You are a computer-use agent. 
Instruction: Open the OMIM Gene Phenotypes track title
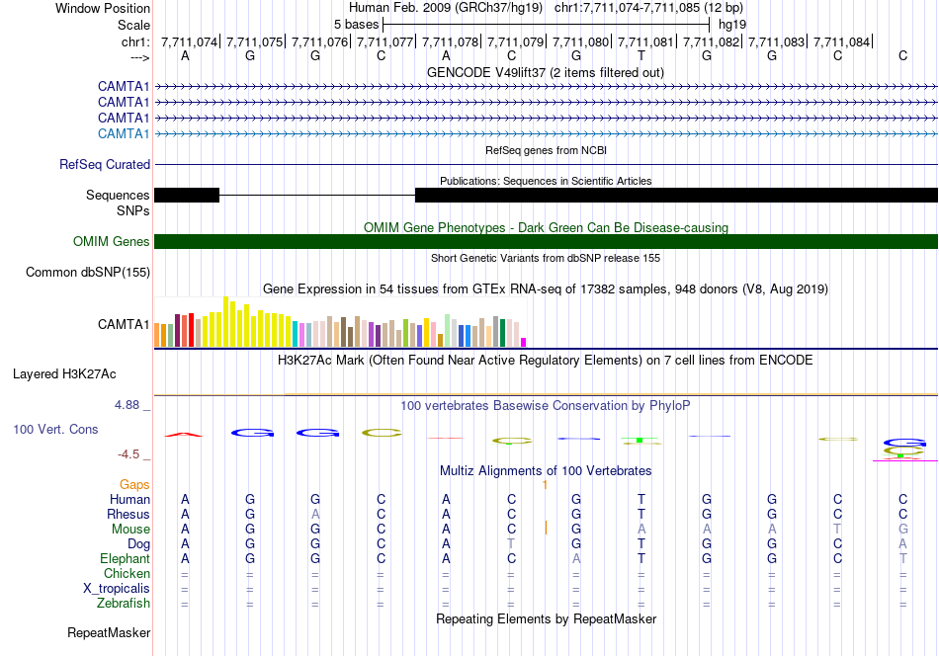pos(546,227)
